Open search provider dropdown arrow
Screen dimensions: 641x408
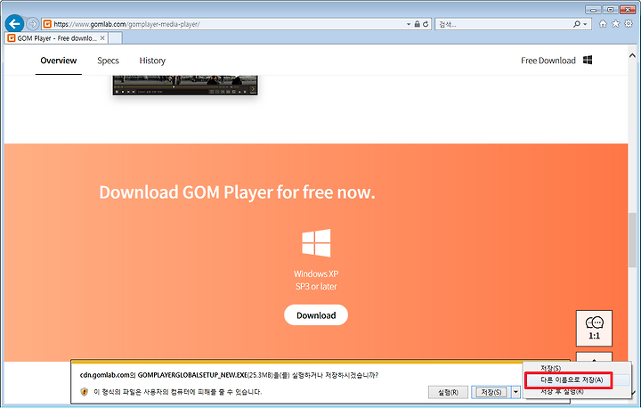pyautogui.click(x=586, y=24)
